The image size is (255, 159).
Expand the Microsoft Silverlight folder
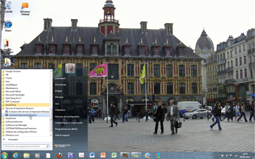tap(26, 95)
